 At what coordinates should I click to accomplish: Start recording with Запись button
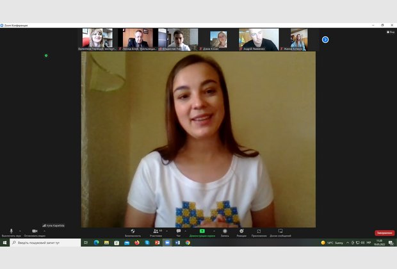[x=225, y=232]
